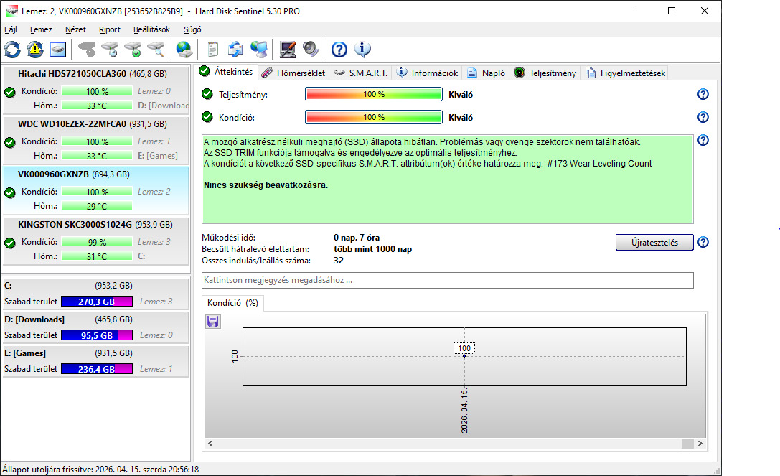
Task: Click the disk with magnifier toolbar icon
Action: click(156, 50)
